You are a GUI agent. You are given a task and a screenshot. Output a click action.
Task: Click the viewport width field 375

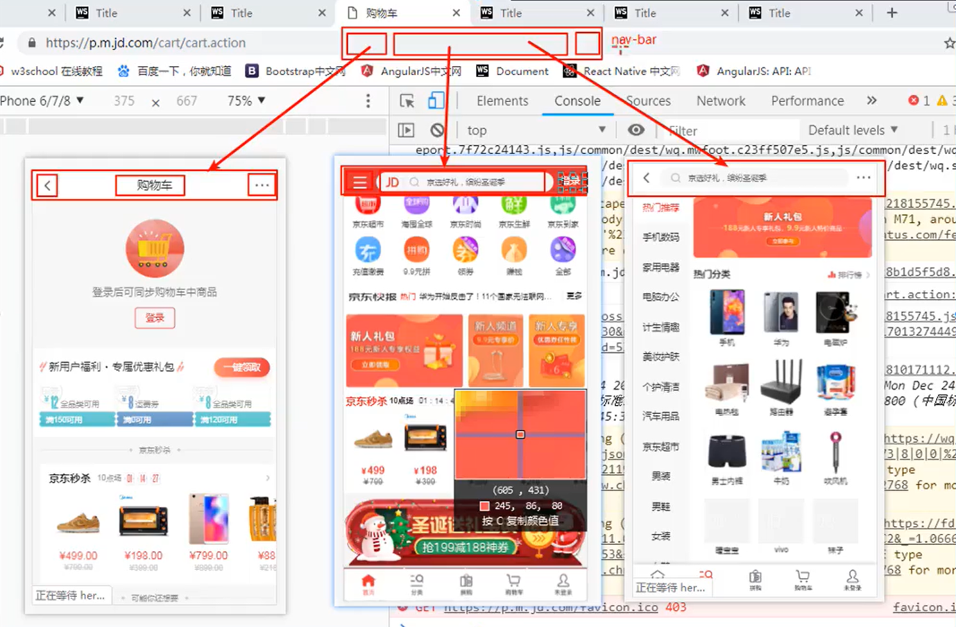click(124, 101)
